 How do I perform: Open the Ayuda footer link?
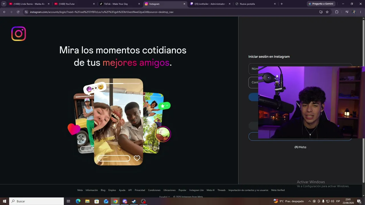122,190
